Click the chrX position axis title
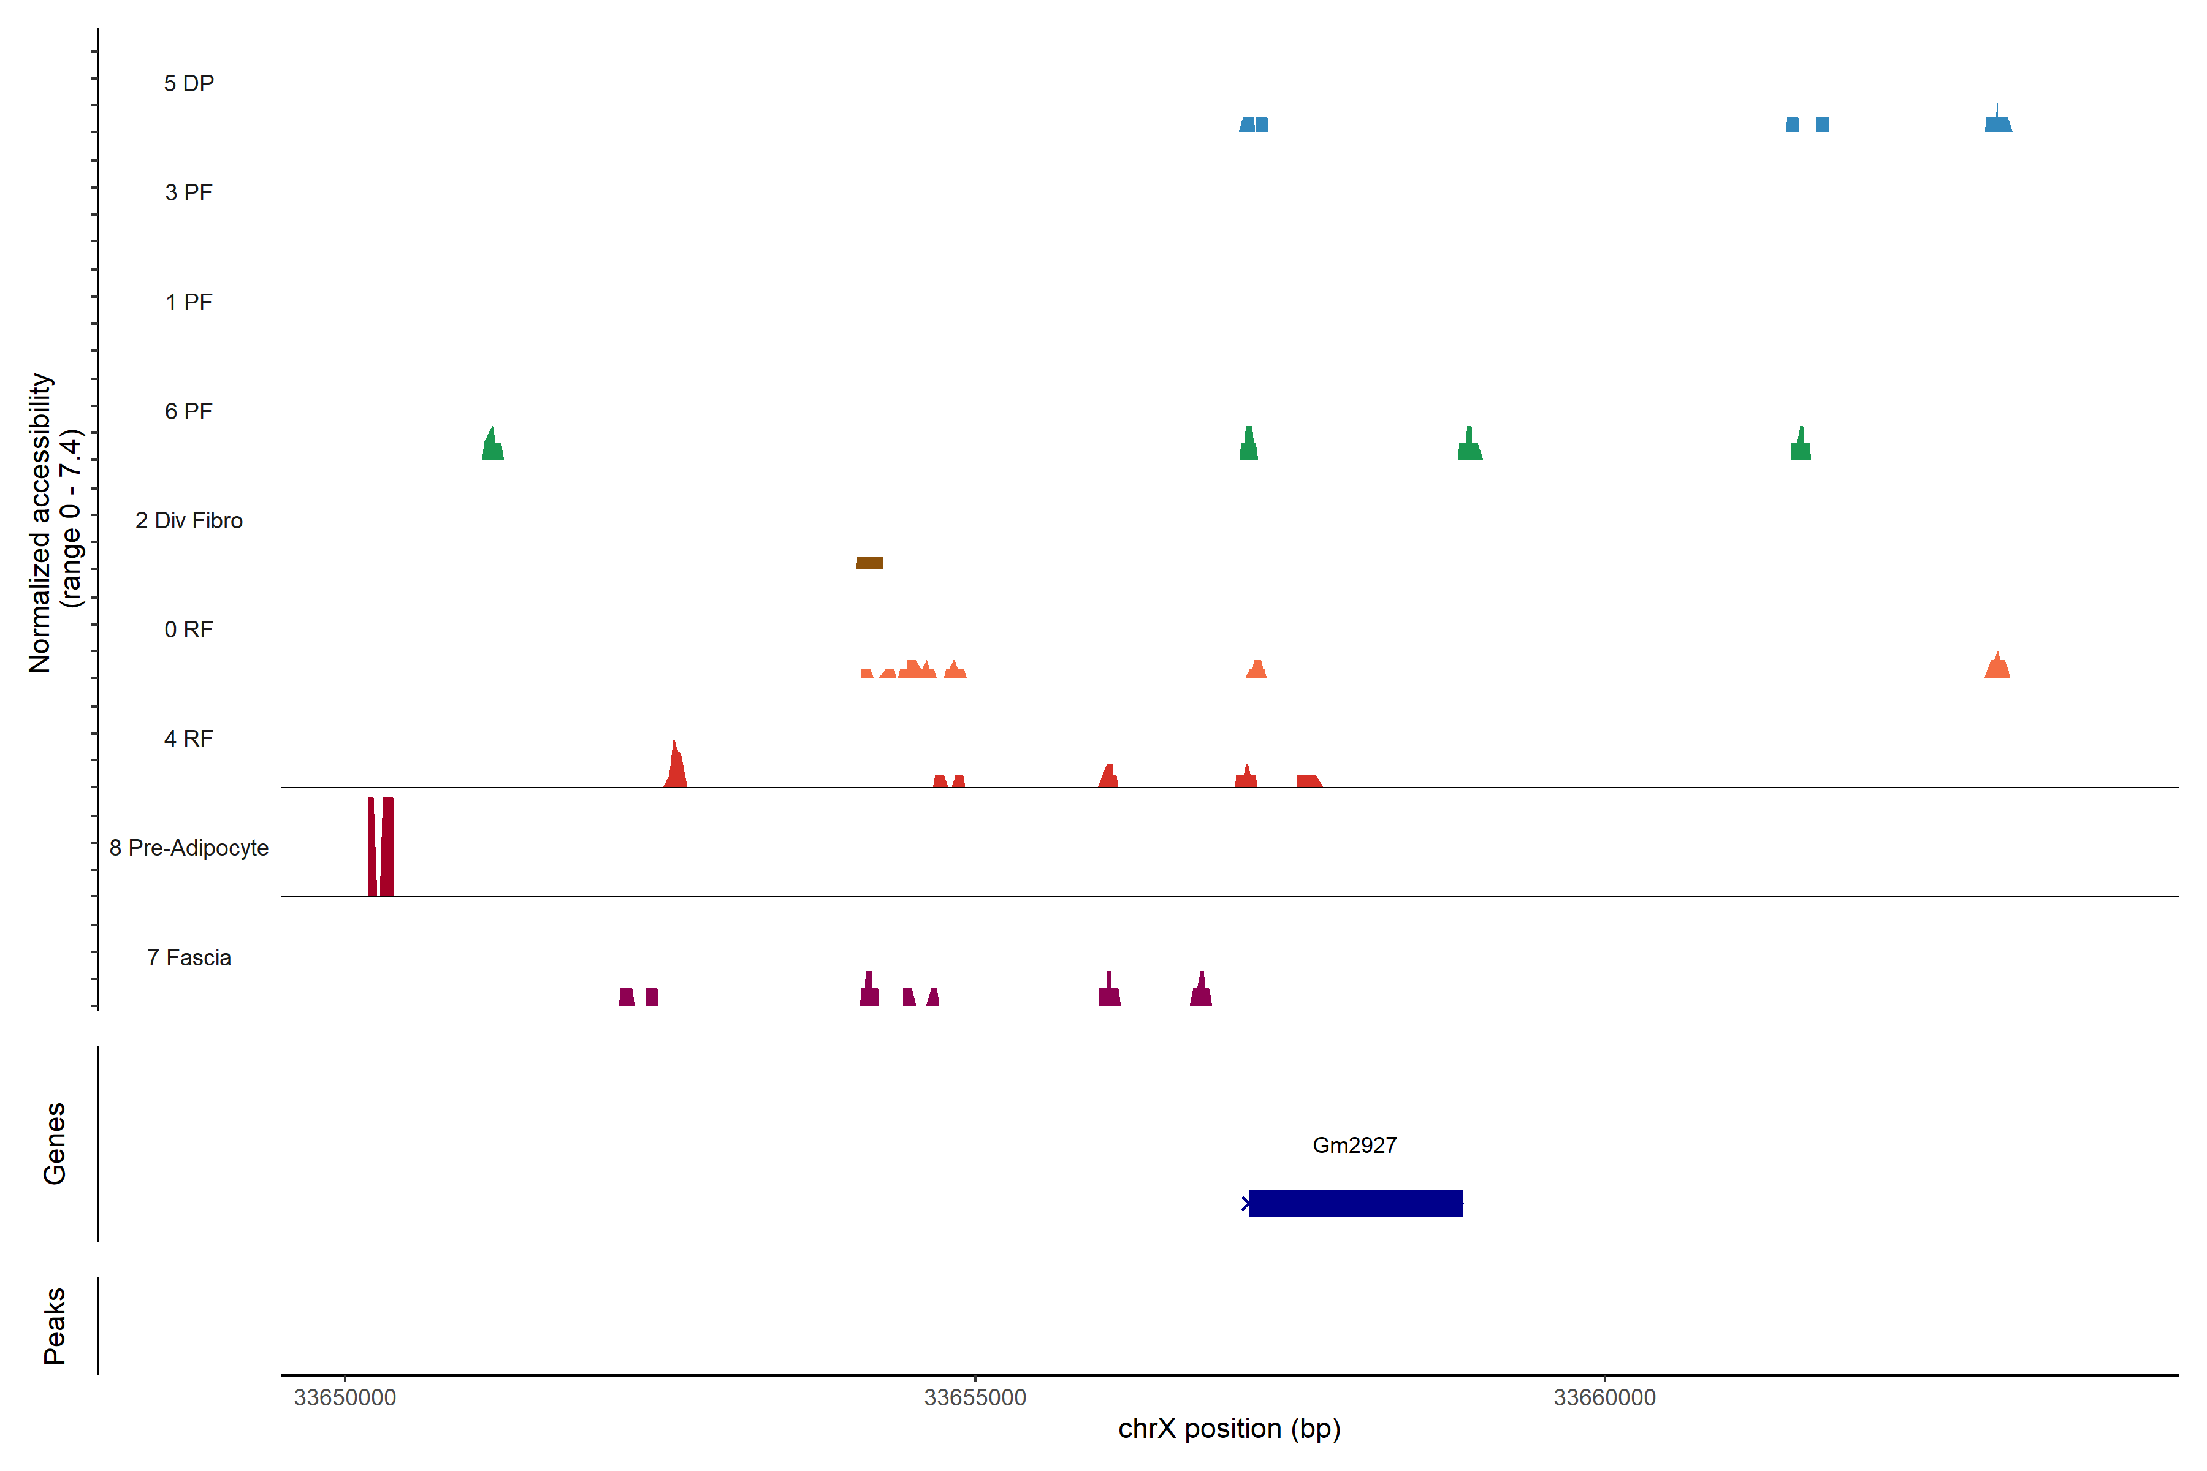Screen dimensions: 2207x1471 coord(1229,1429)
